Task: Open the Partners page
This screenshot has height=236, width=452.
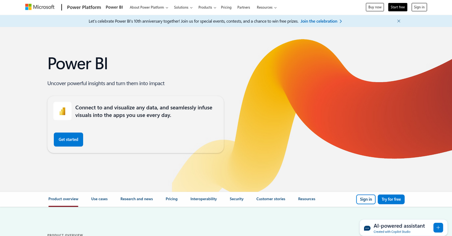Action: [244, 7]
